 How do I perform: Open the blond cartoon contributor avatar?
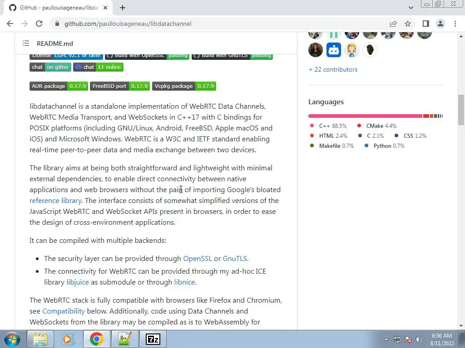352,50
